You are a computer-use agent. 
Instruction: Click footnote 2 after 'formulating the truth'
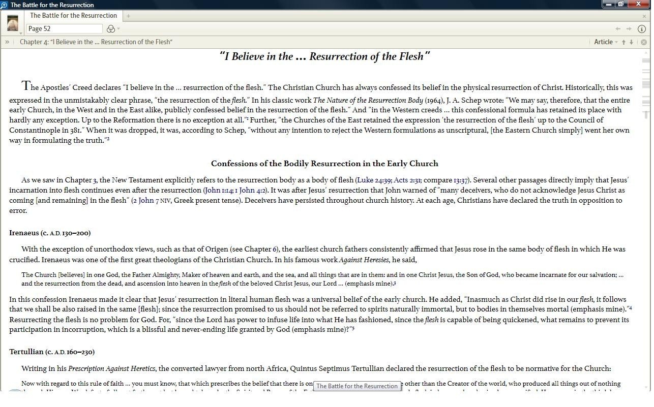point(108,139)
